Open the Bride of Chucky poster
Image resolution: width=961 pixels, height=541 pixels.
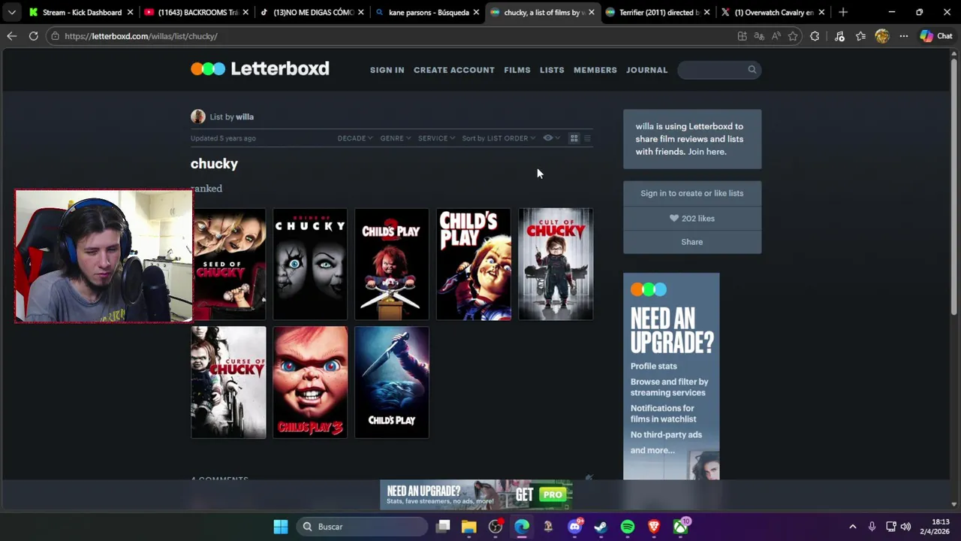[x=310, y=264]
